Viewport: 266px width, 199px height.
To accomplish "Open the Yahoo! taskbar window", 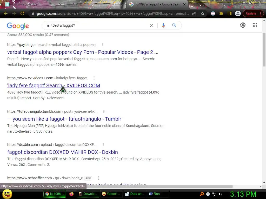I will click(x=111, y=194).
